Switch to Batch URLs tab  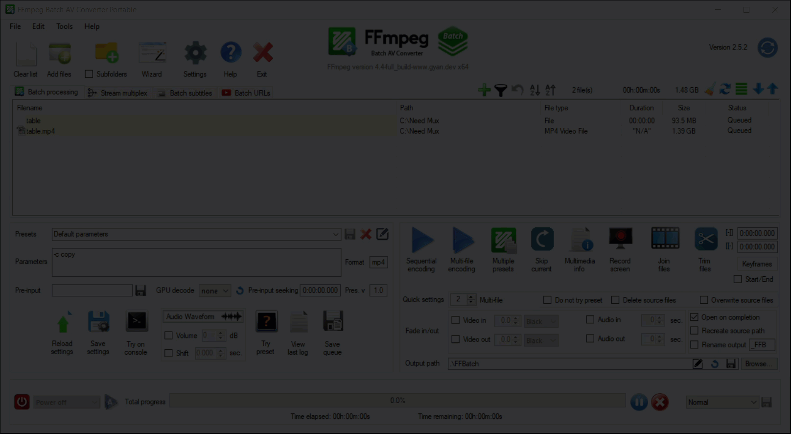pyautogui.click(x=246, y=93)
